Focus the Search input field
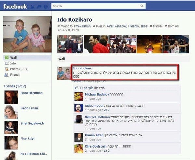The width and height of the screenshot is (195, 160). click(95, 6)
